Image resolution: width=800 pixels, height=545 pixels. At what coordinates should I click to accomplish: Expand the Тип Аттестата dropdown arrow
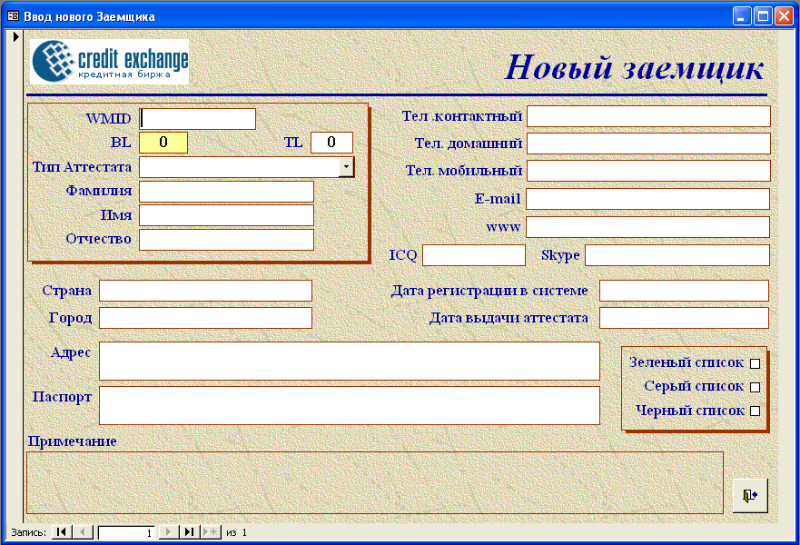click(346, 167)
